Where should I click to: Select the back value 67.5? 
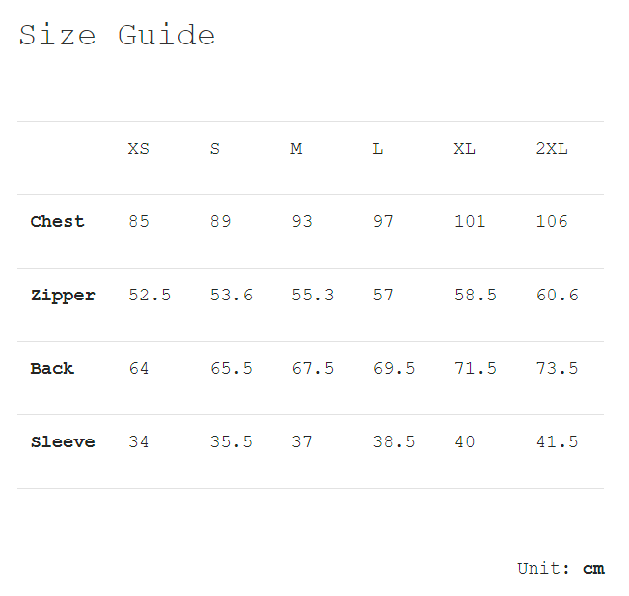pos(313,369)
